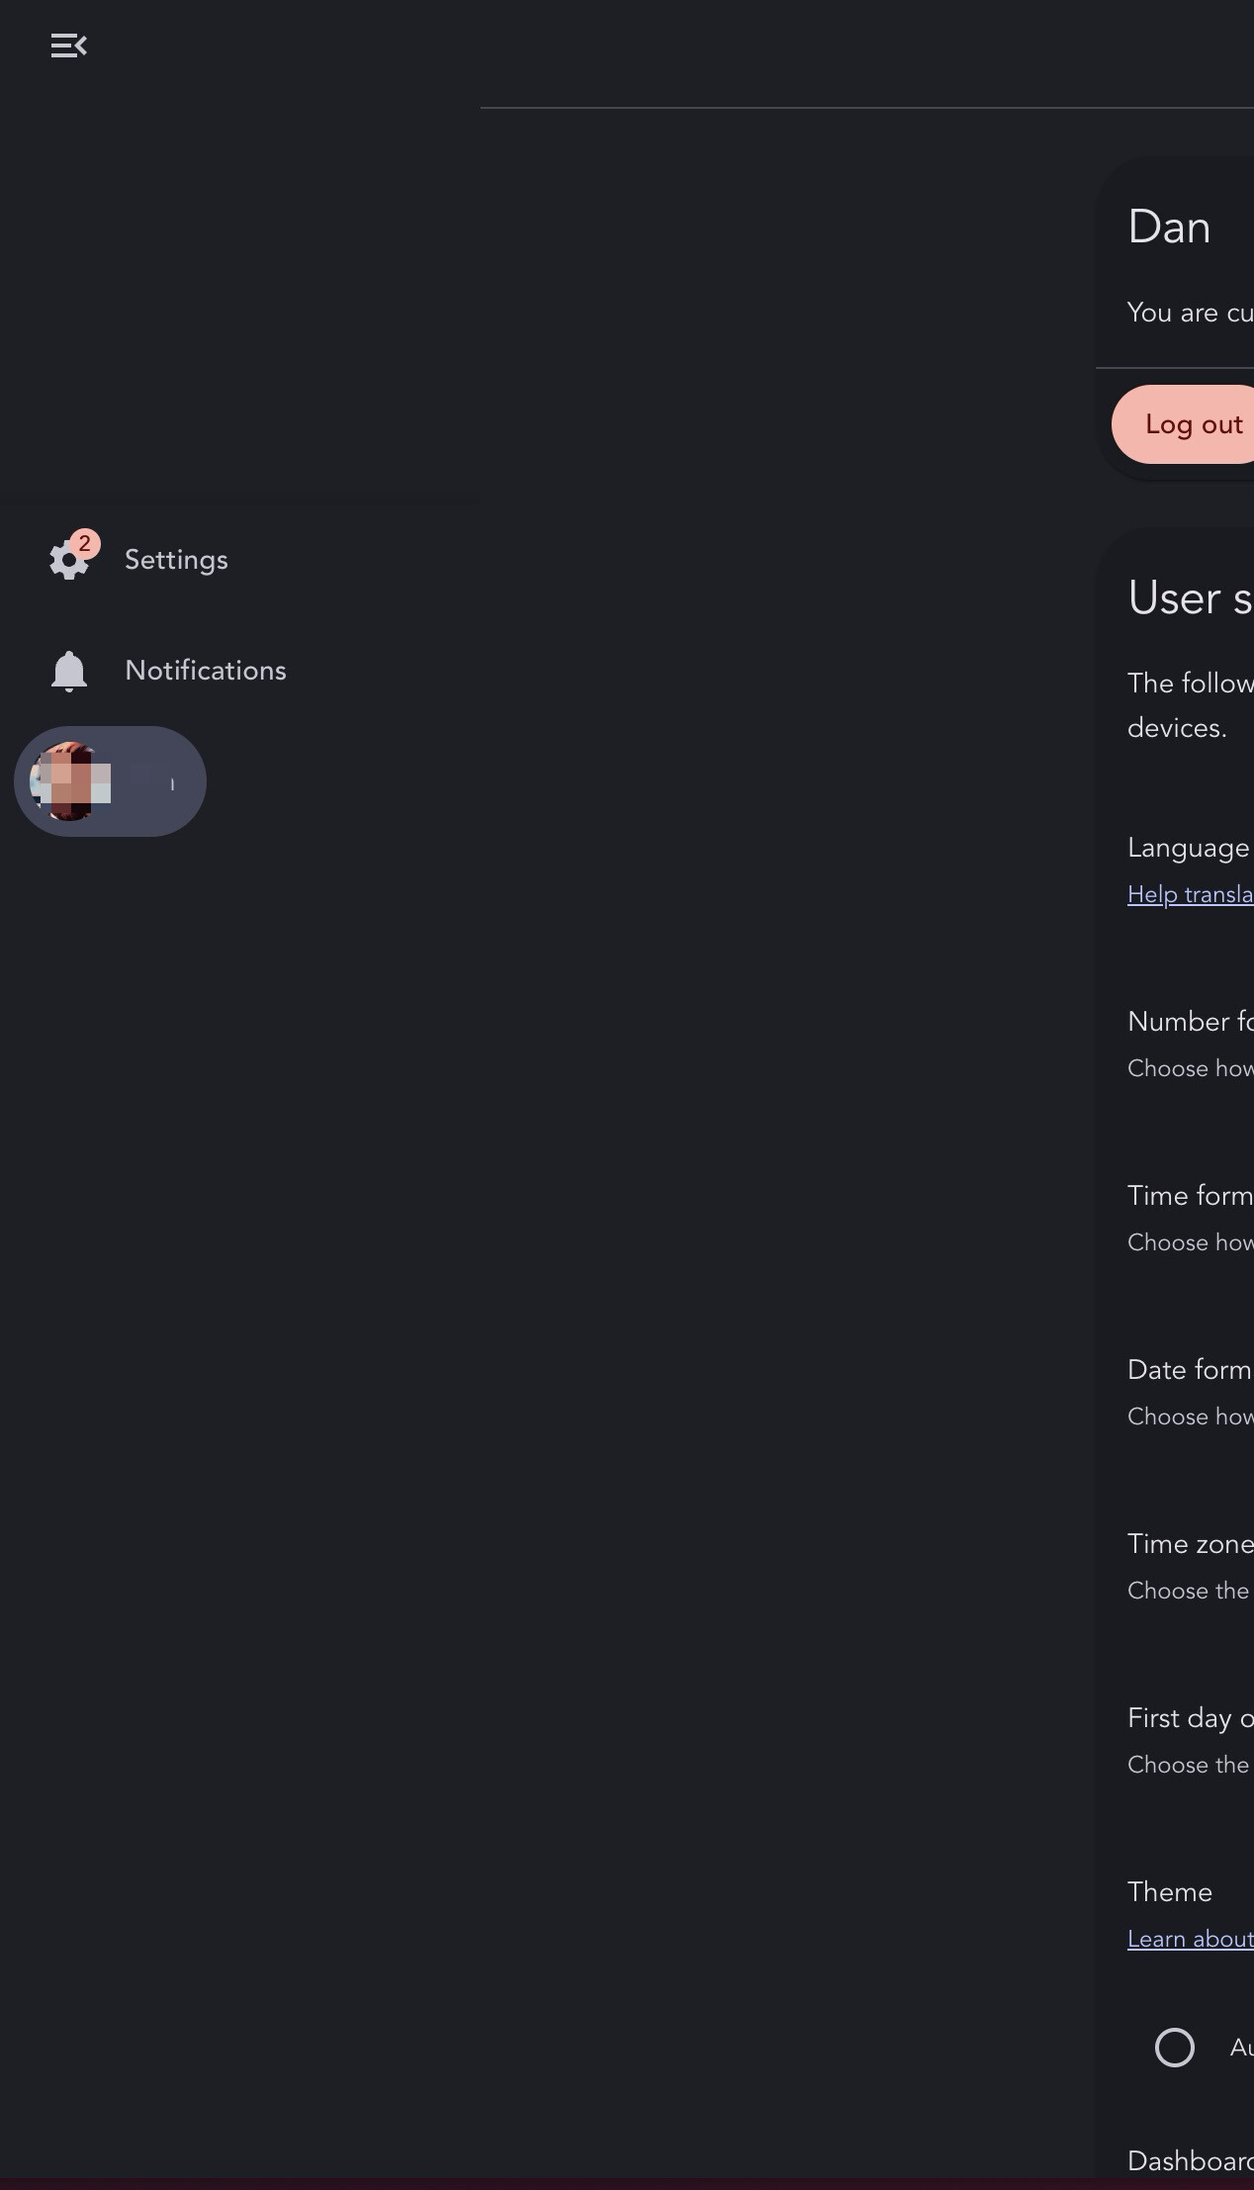Open the Learn about themes link
Viewport: 1254px width, 2190px height.
[1190, 1939]
